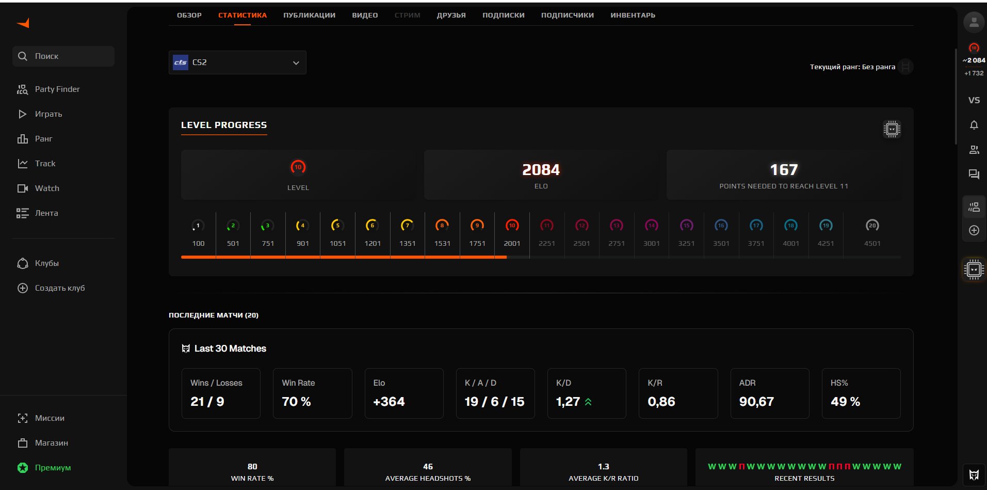
Task: Open the ДРУЗЬЯ tab
Action: click(x=451, y=15)
